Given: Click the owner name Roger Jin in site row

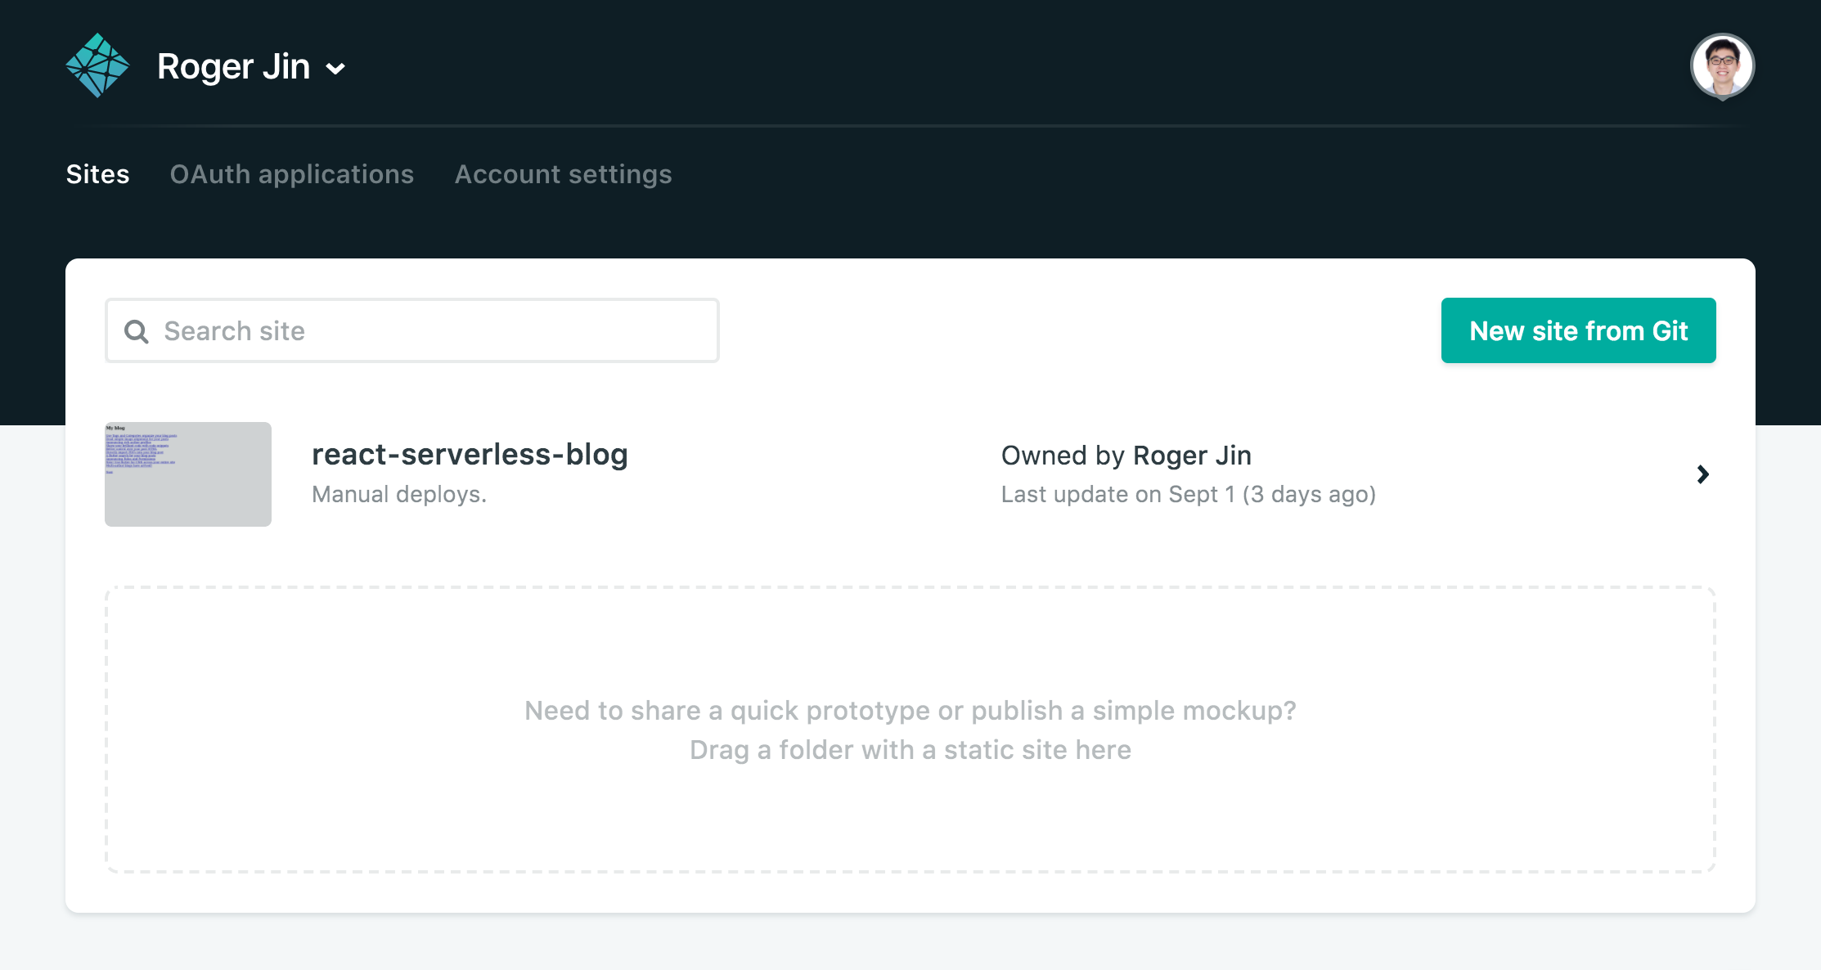Looking at the screenshot, I should pos(1192,456).
